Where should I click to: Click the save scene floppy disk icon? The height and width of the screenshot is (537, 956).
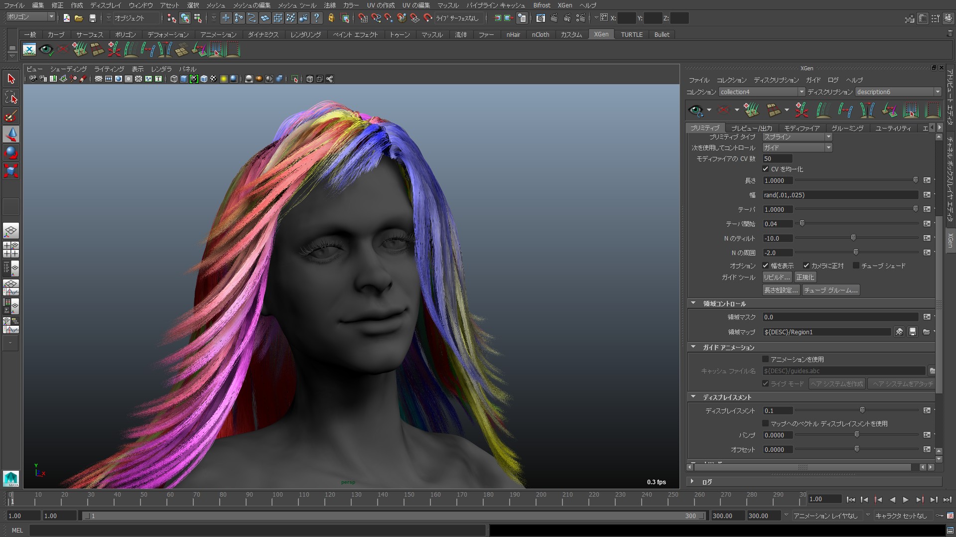tap(92, 18)
